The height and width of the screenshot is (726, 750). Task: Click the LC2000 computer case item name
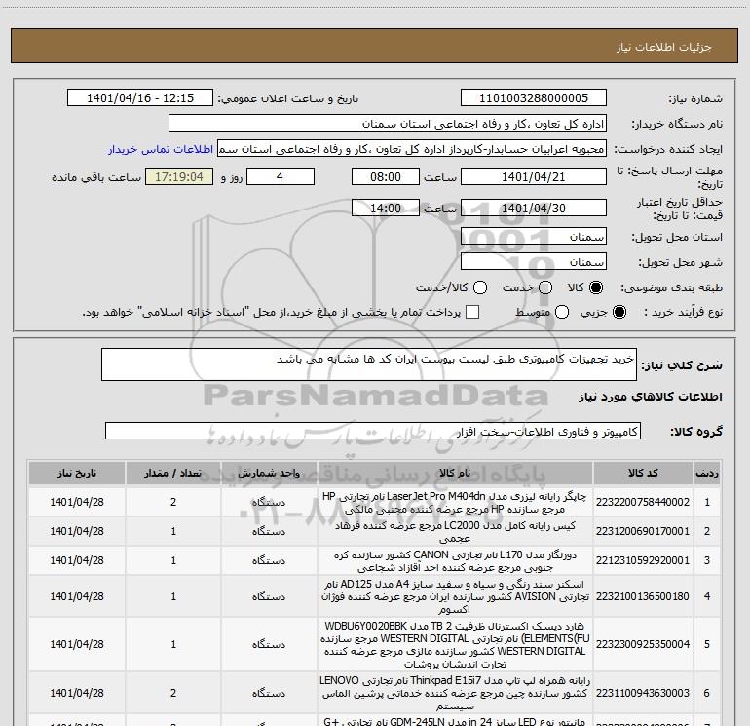point(455,531)
